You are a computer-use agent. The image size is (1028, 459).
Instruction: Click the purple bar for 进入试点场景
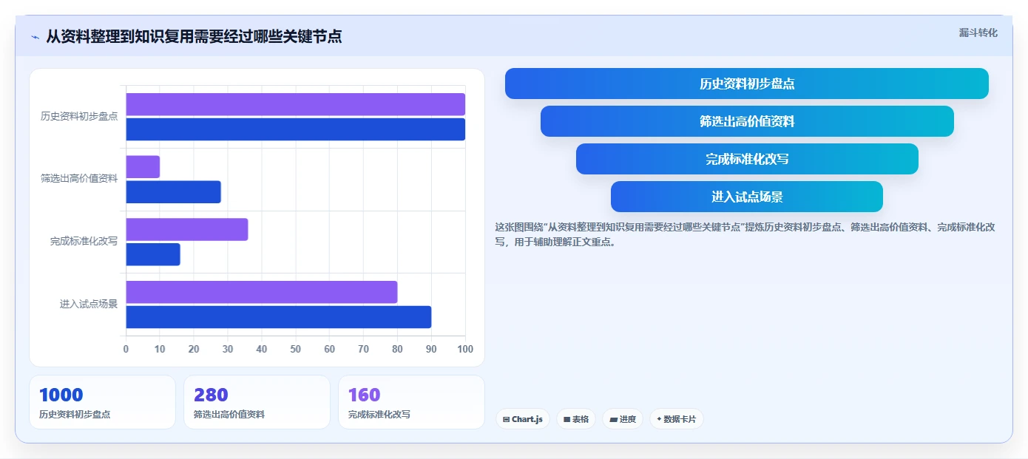262,292
